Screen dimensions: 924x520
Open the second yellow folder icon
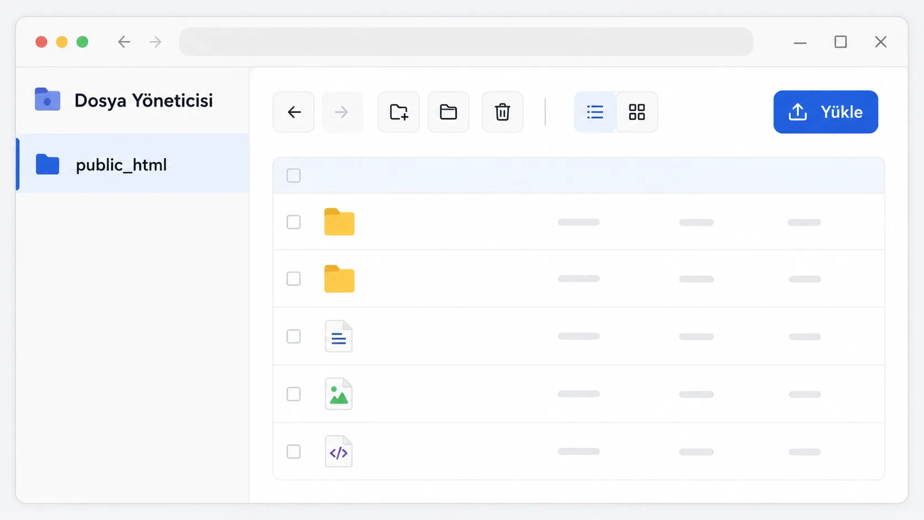(339, 279)
